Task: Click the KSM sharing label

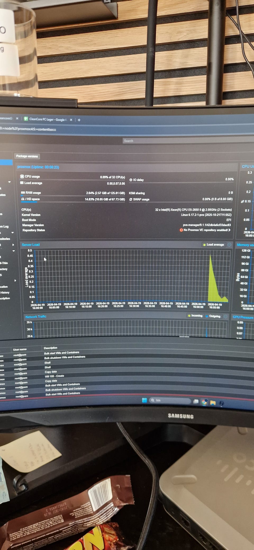Action: pyautogui.click(x=137, y=193)
